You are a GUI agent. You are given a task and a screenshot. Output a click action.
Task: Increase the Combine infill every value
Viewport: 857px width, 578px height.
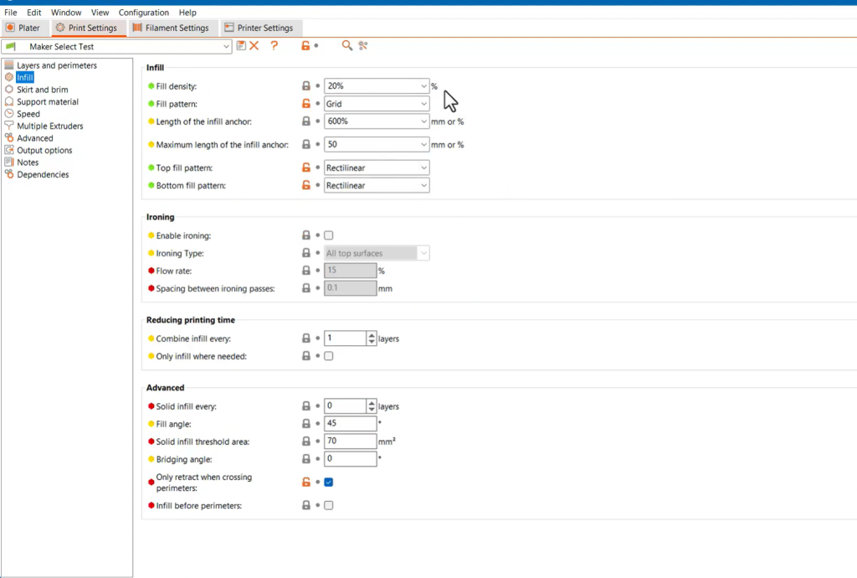[x=372, y=335]
